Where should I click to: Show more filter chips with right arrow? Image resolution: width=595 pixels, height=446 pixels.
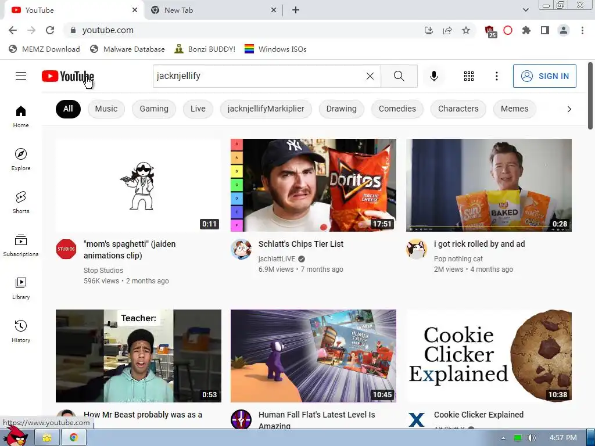click(569, 109)
